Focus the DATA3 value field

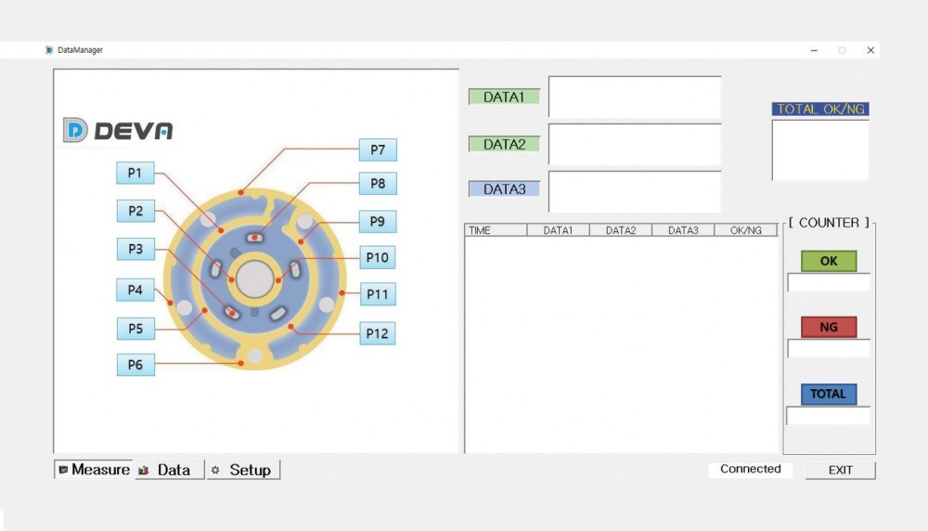coord(635,191)
